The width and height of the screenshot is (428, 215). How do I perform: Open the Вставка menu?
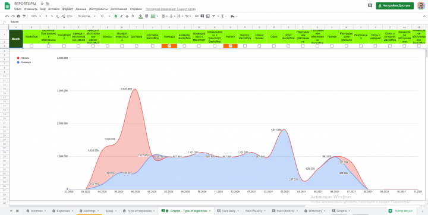pos(53,9)
